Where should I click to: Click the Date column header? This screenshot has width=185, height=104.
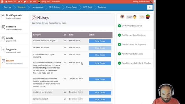[x=71, y=35]
